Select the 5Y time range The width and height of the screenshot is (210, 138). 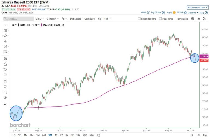[x=72, y=135]
